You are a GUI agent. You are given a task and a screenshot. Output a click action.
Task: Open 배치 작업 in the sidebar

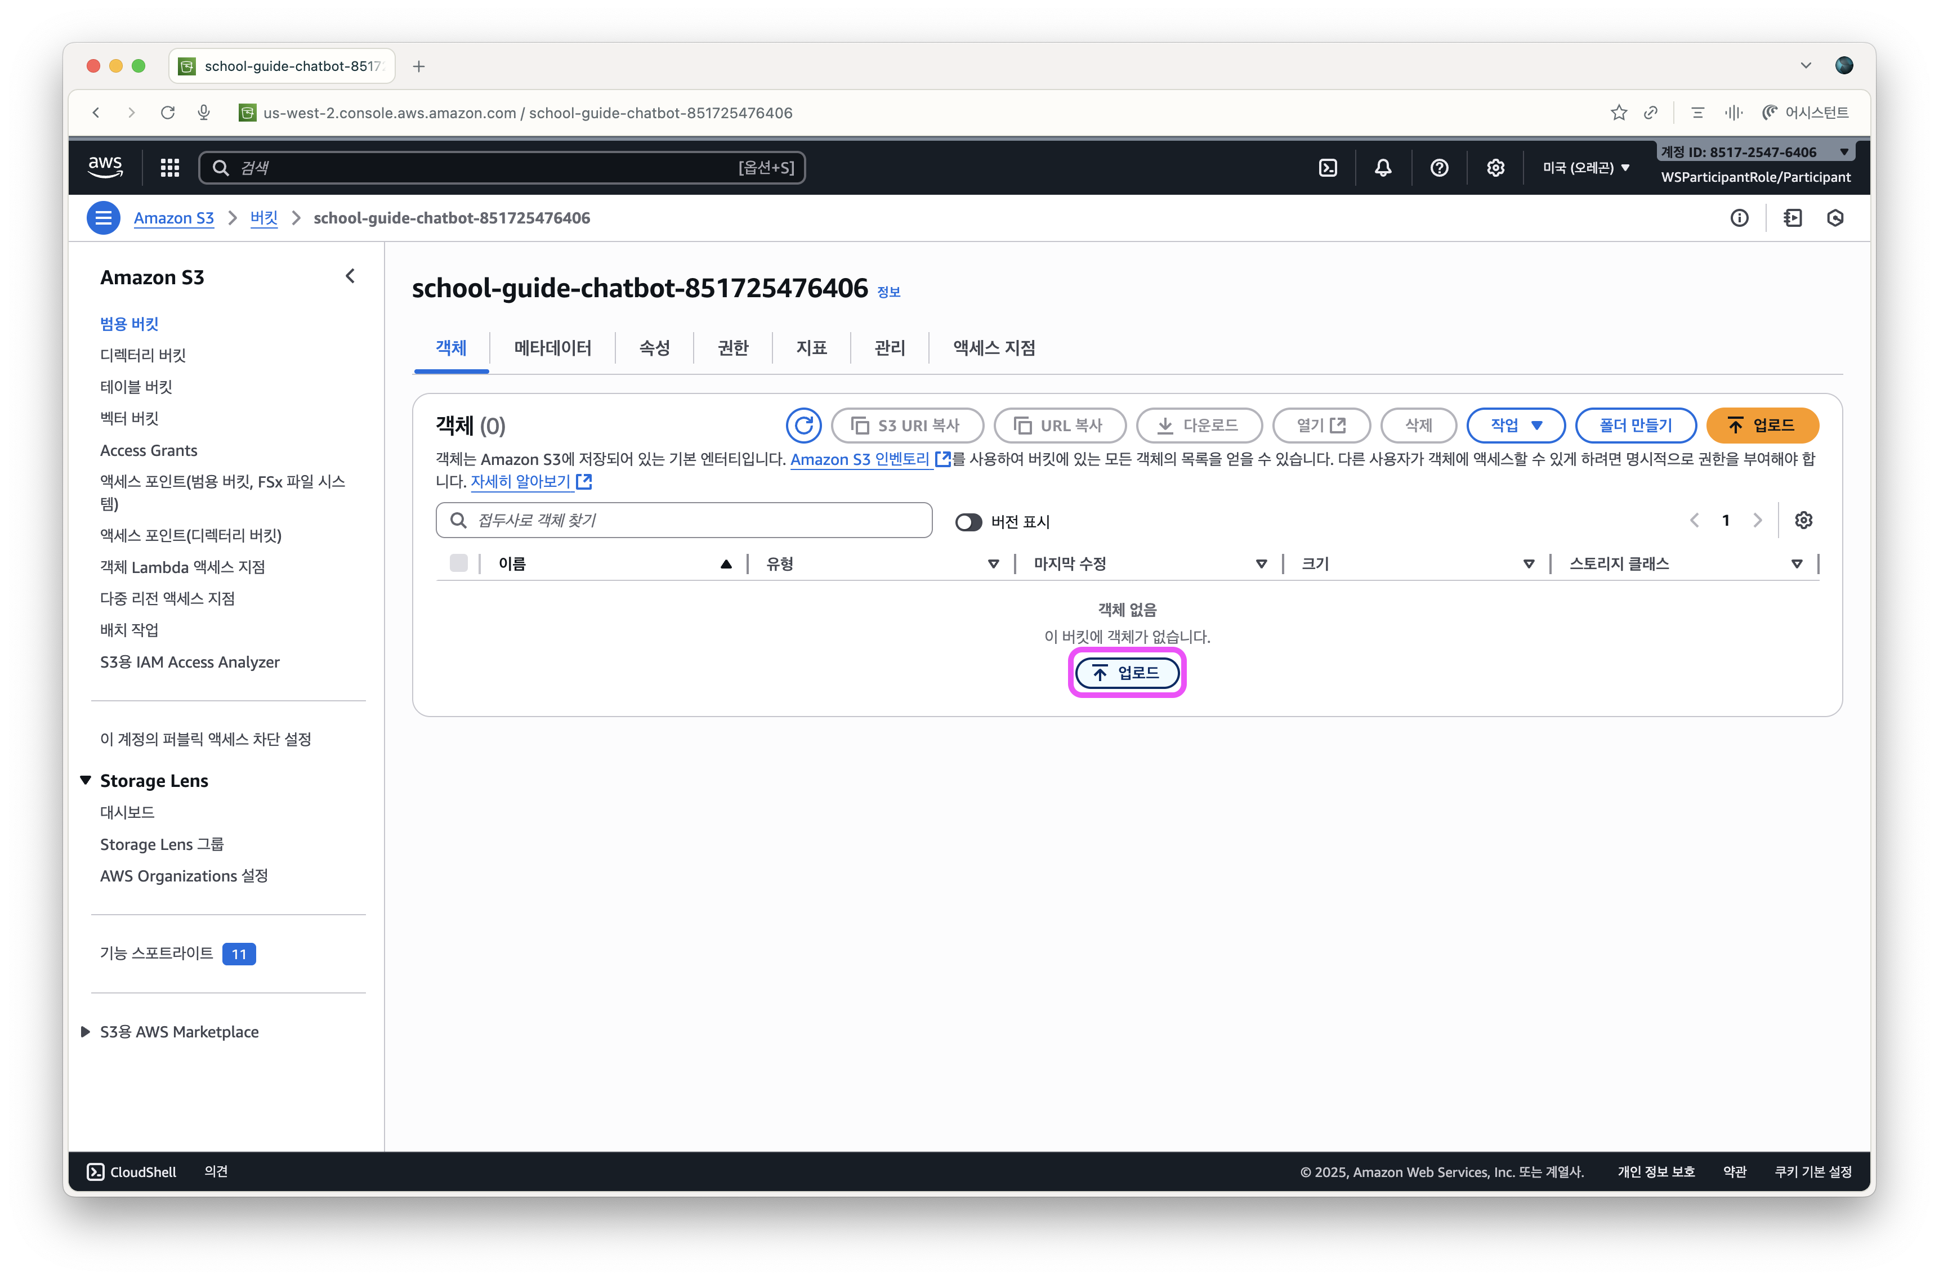click(x=129, y=630)
